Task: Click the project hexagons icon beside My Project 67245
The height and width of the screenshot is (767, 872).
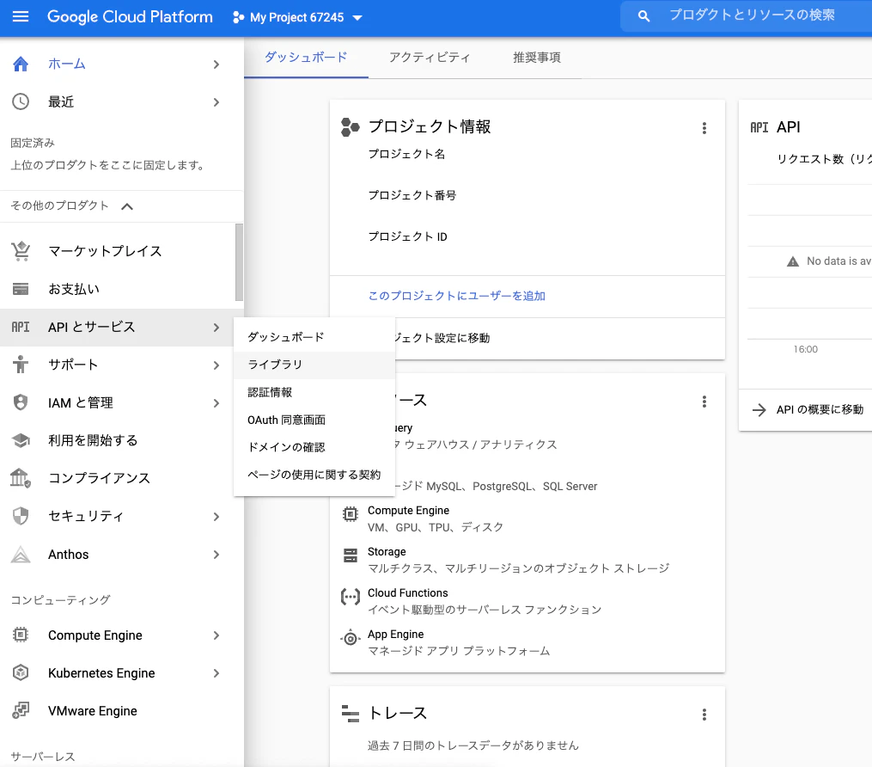Action: point(238,17)
